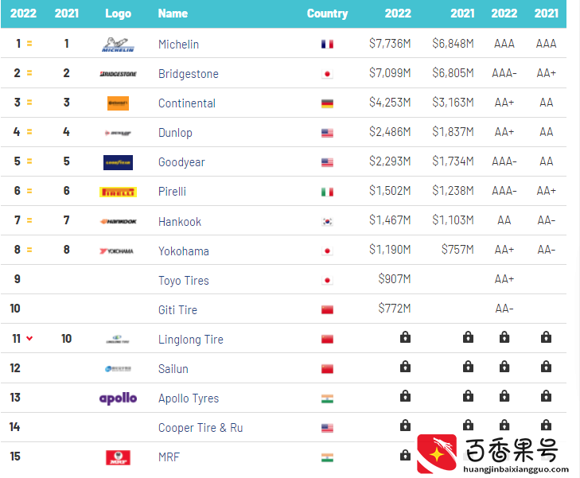The image size is (580, 478).
Task: Click the Bridgestone logo
Action: 118,74
